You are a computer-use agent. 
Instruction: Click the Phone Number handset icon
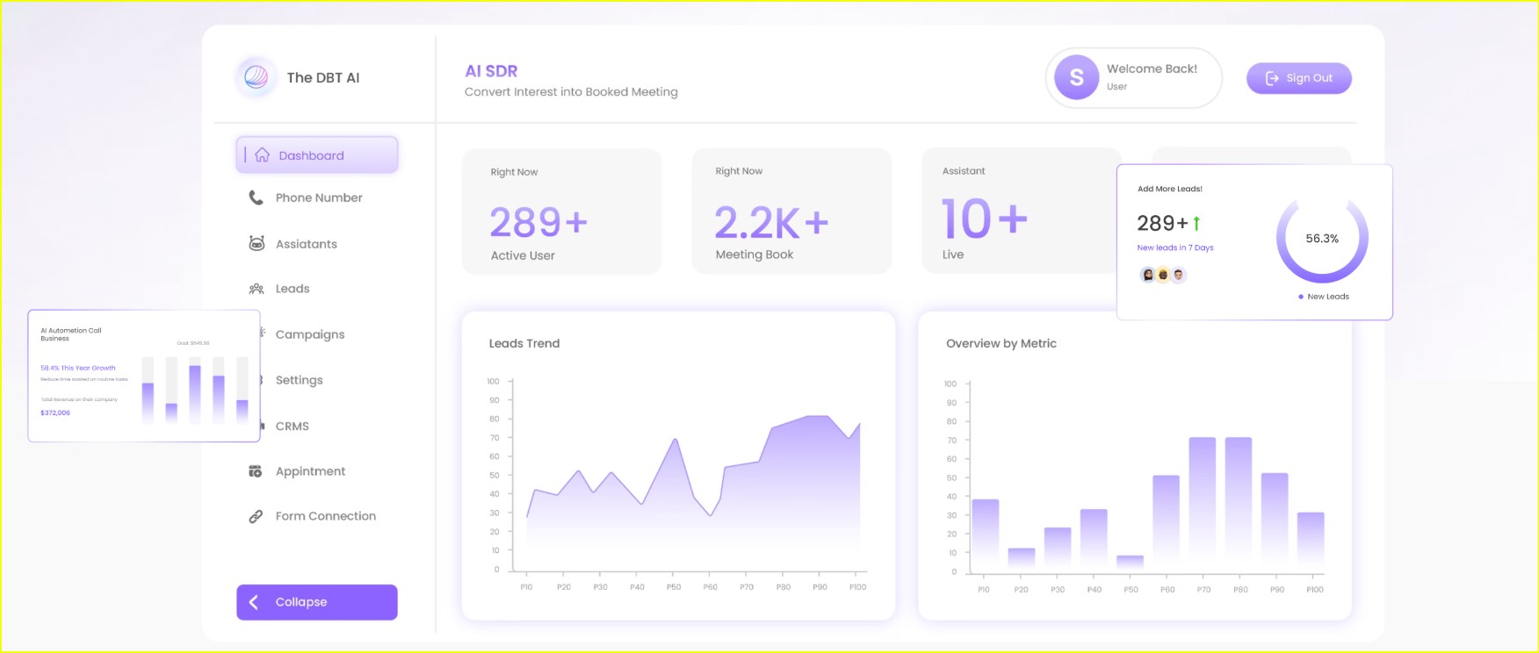pyautogui.click(x=256, y=197)
